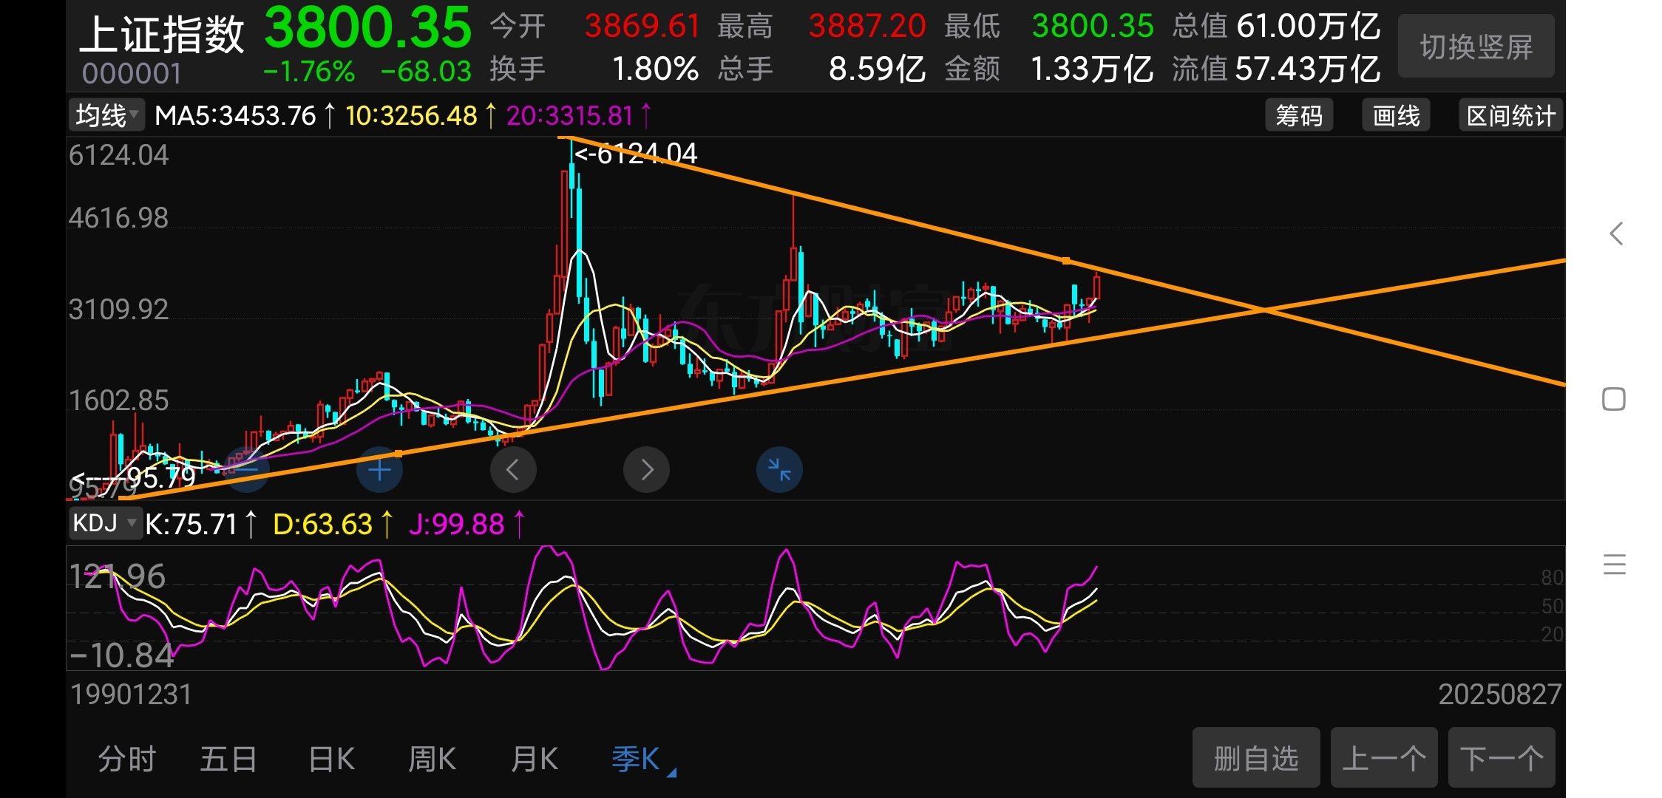This screenshot has height=798, width=1662.
Task: Tap Android recent apps menu lines
Action: coord(1614,564)
